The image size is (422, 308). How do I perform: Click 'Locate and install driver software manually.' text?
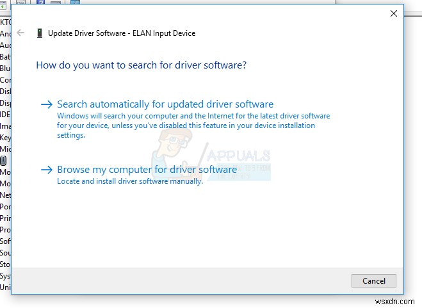(x=130, y=181)
